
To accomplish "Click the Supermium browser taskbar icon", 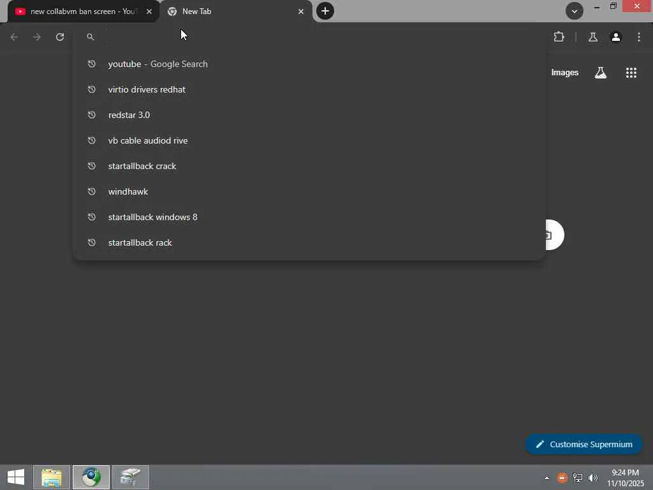I will (91, 477).
